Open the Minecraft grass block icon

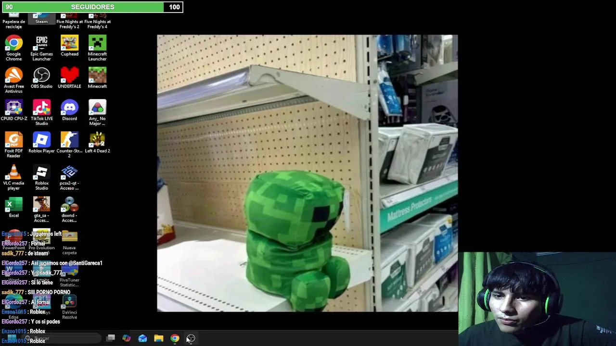[x=97, y=78]
